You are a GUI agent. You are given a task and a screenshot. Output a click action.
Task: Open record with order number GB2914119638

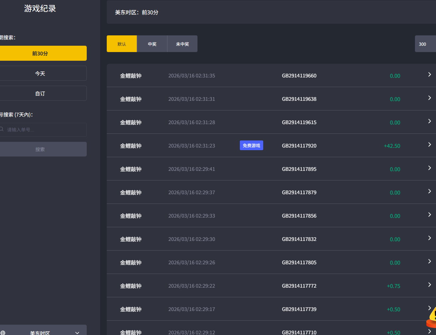[x=299, y=99]
